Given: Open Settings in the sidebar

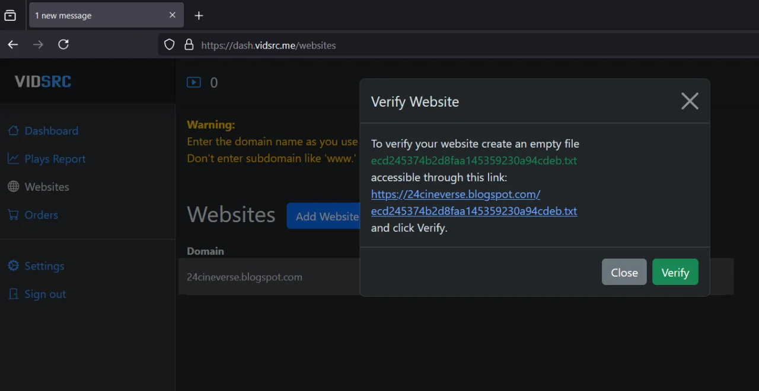Looking at the screenshot, I should pyautogui.click(x=44, y=266).
